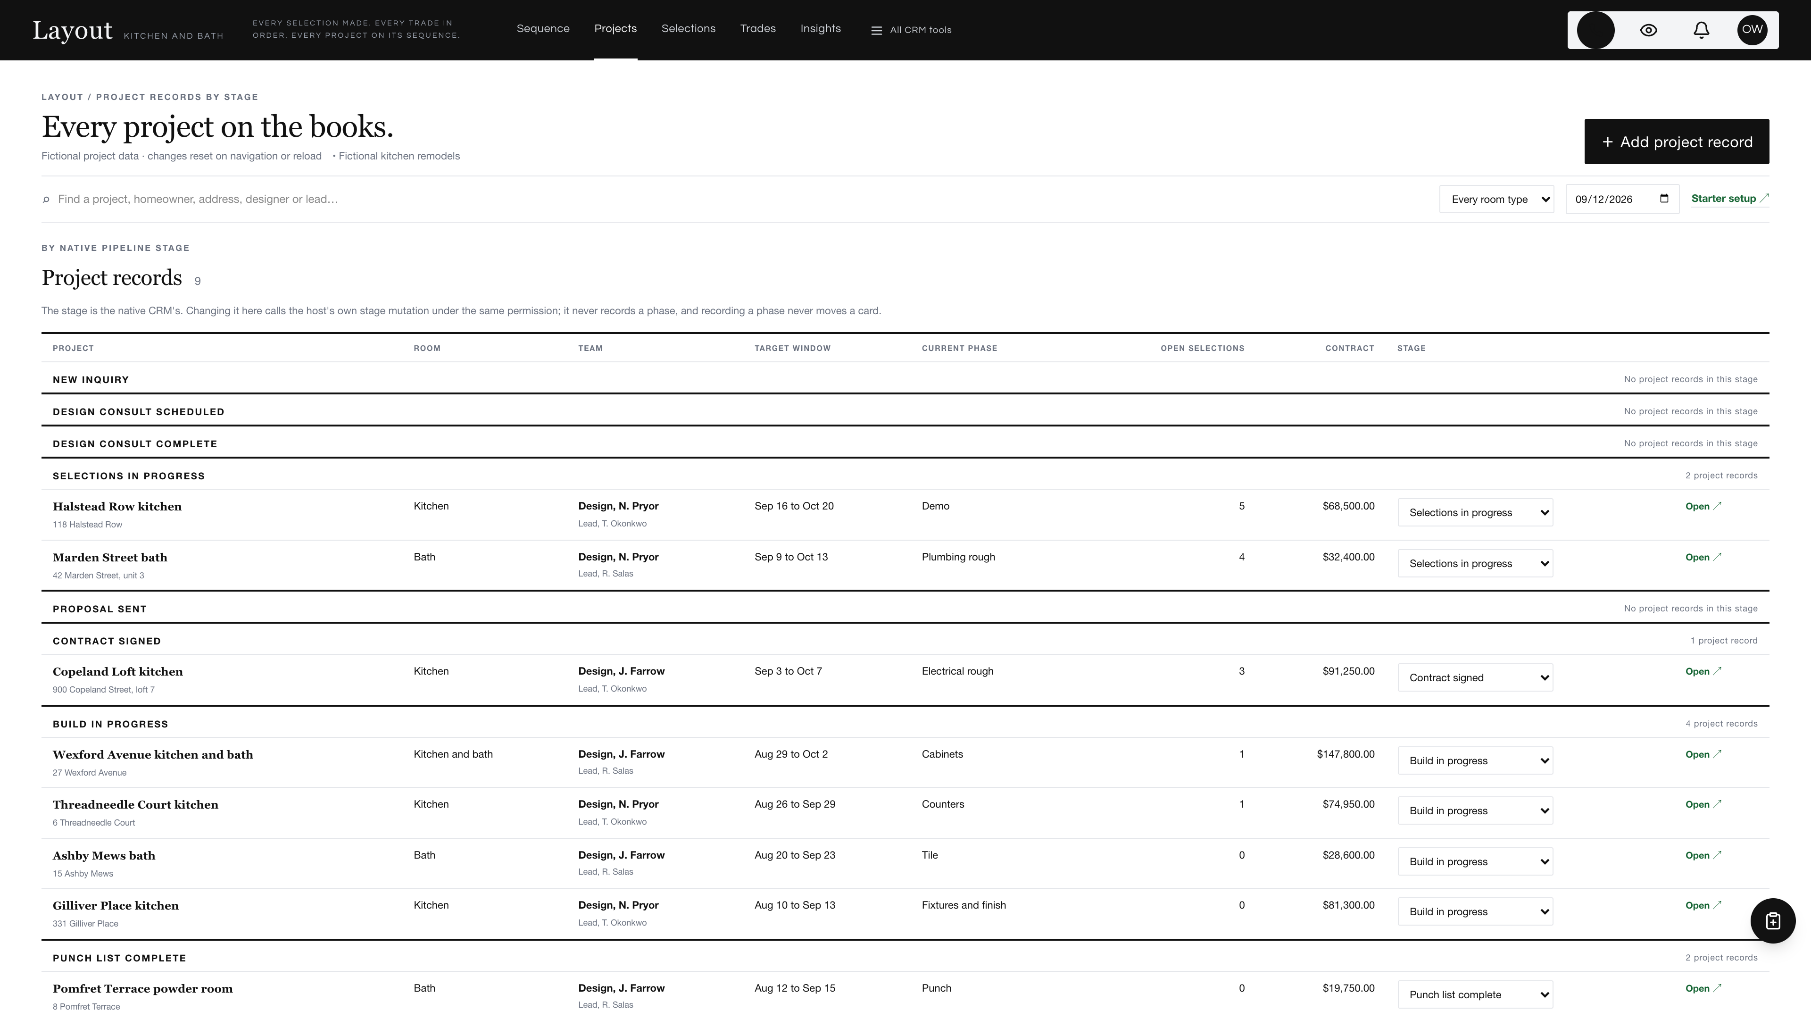Click the Starter setup arrow icon
1811x1019 pixels.
(1764, 198)
